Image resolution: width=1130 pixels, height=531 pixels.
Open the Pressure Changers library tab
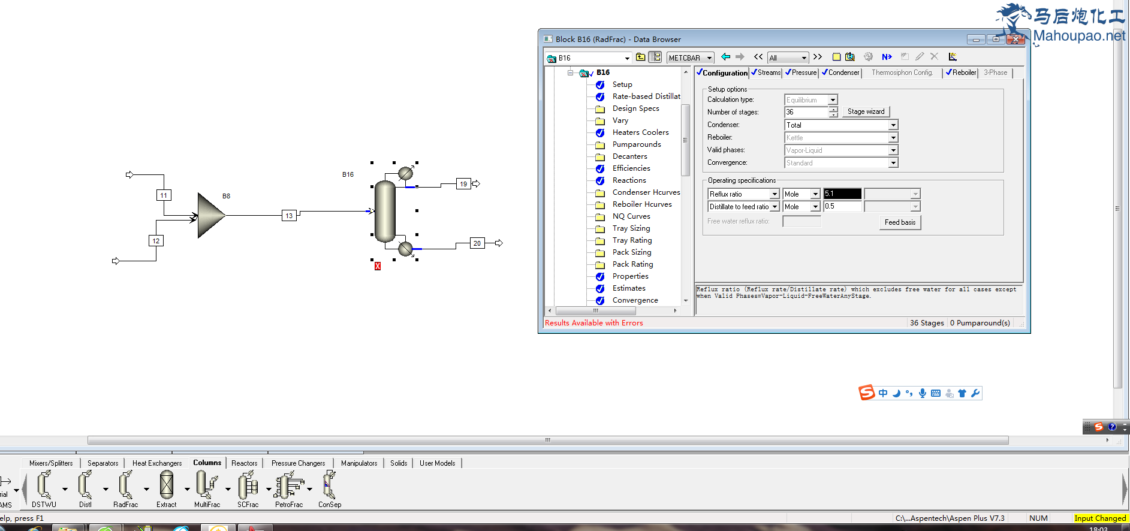point(298,463)
